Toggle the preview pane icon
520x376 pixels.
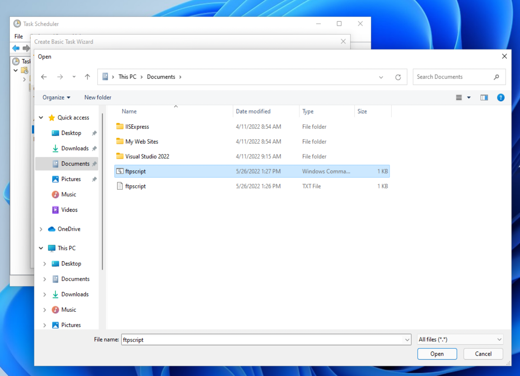484,97
